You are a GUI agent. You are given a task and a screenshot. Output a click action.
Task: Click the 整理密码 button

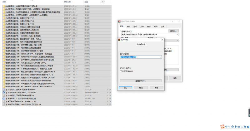pos(141,80)
